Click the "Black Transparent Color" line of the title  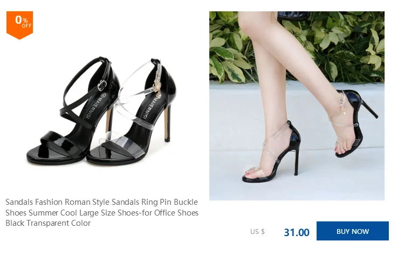point(48,223)
